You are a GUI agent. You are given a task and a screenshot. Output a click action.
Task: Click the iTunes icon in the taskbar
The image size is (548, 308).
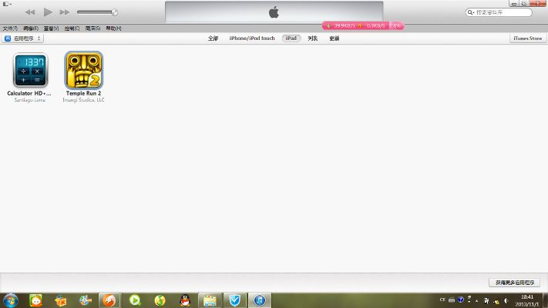click(x=261, y=299)
